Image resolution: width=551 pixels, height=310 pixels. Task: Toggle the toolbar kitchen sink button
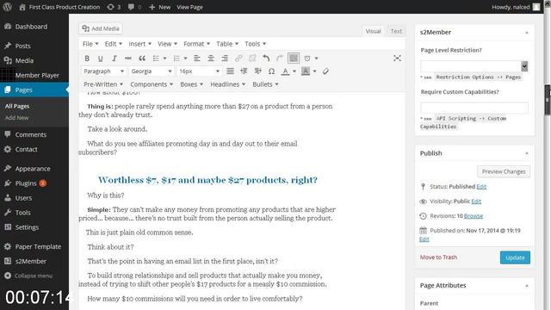click(x=294, y=58)
